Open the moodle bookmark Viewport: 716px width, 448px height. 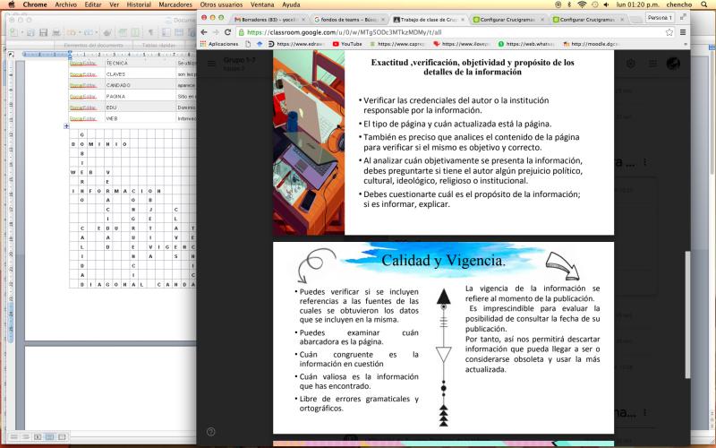click(592, 44)
